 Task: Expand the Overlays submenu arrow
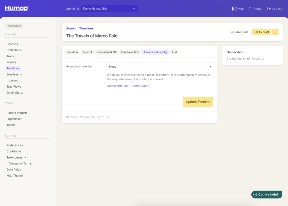point(22,75)
